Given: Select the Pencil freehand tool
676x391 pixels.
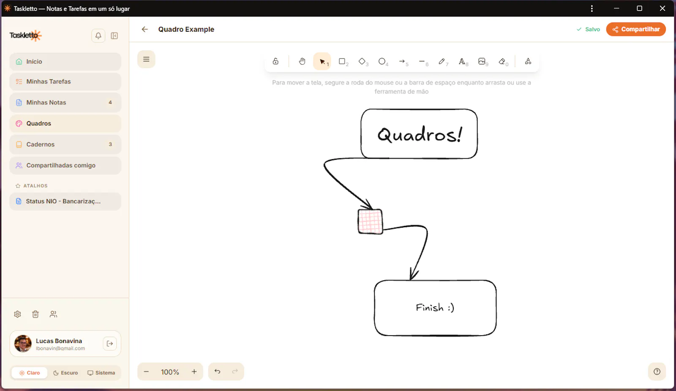Looking at the screenshot, I should pyautogui.click(x=442, y=61).
